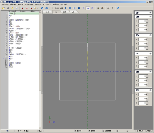Click the second red marker toolbar icon
This screenshot has height=133, width=154.
(27, 8)
